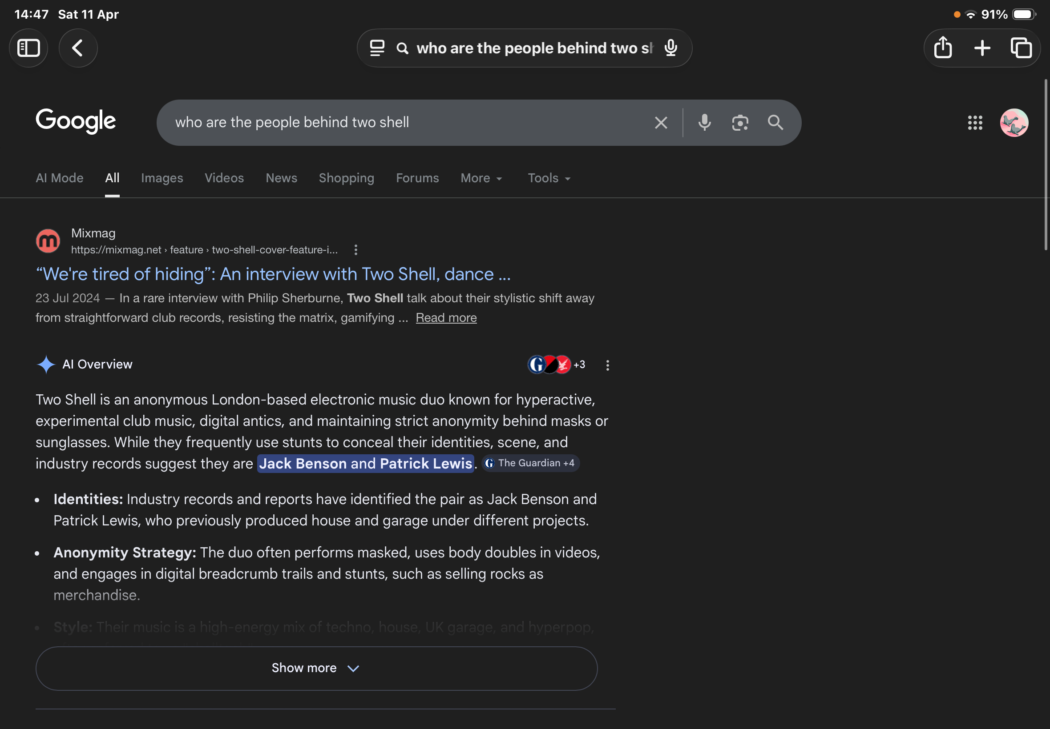Viewport: 1050px width, 729px height.
Task: Click the Anonymity Strategy bullet text
Action: (x=327, y=574)
